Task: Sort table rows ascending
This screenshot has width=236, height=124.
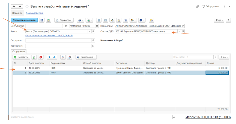Action: (64, 57)
